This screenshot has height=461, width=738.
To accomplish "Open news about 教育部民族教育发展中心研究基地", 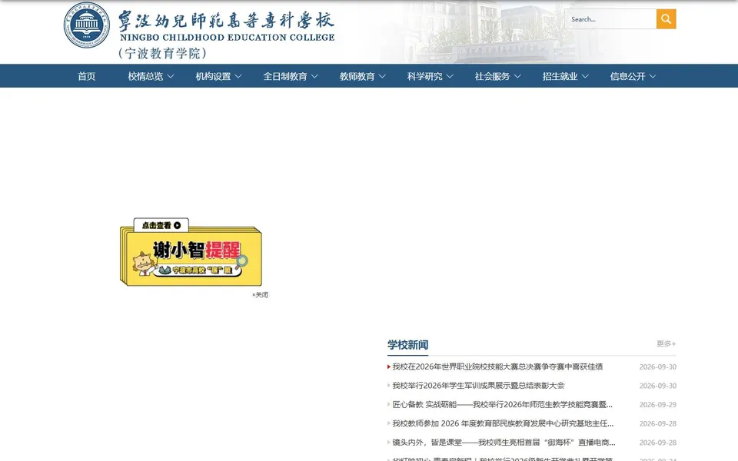I will (503, 423).
